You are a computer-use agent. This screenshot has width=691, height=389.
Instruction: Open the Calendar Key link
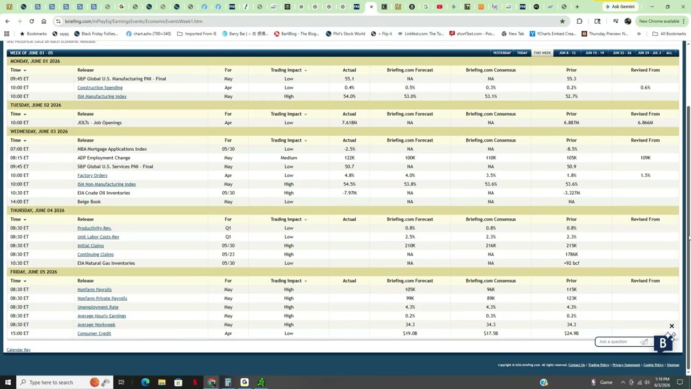[18, 350]
